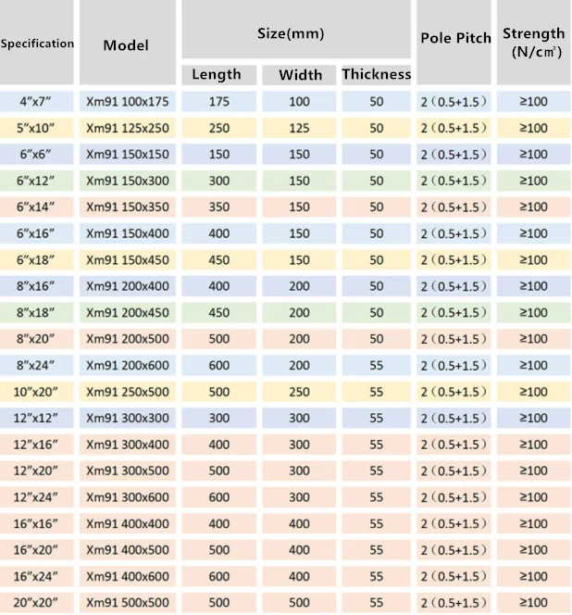Click the Pole Pitch column header

tap(455, 39)
